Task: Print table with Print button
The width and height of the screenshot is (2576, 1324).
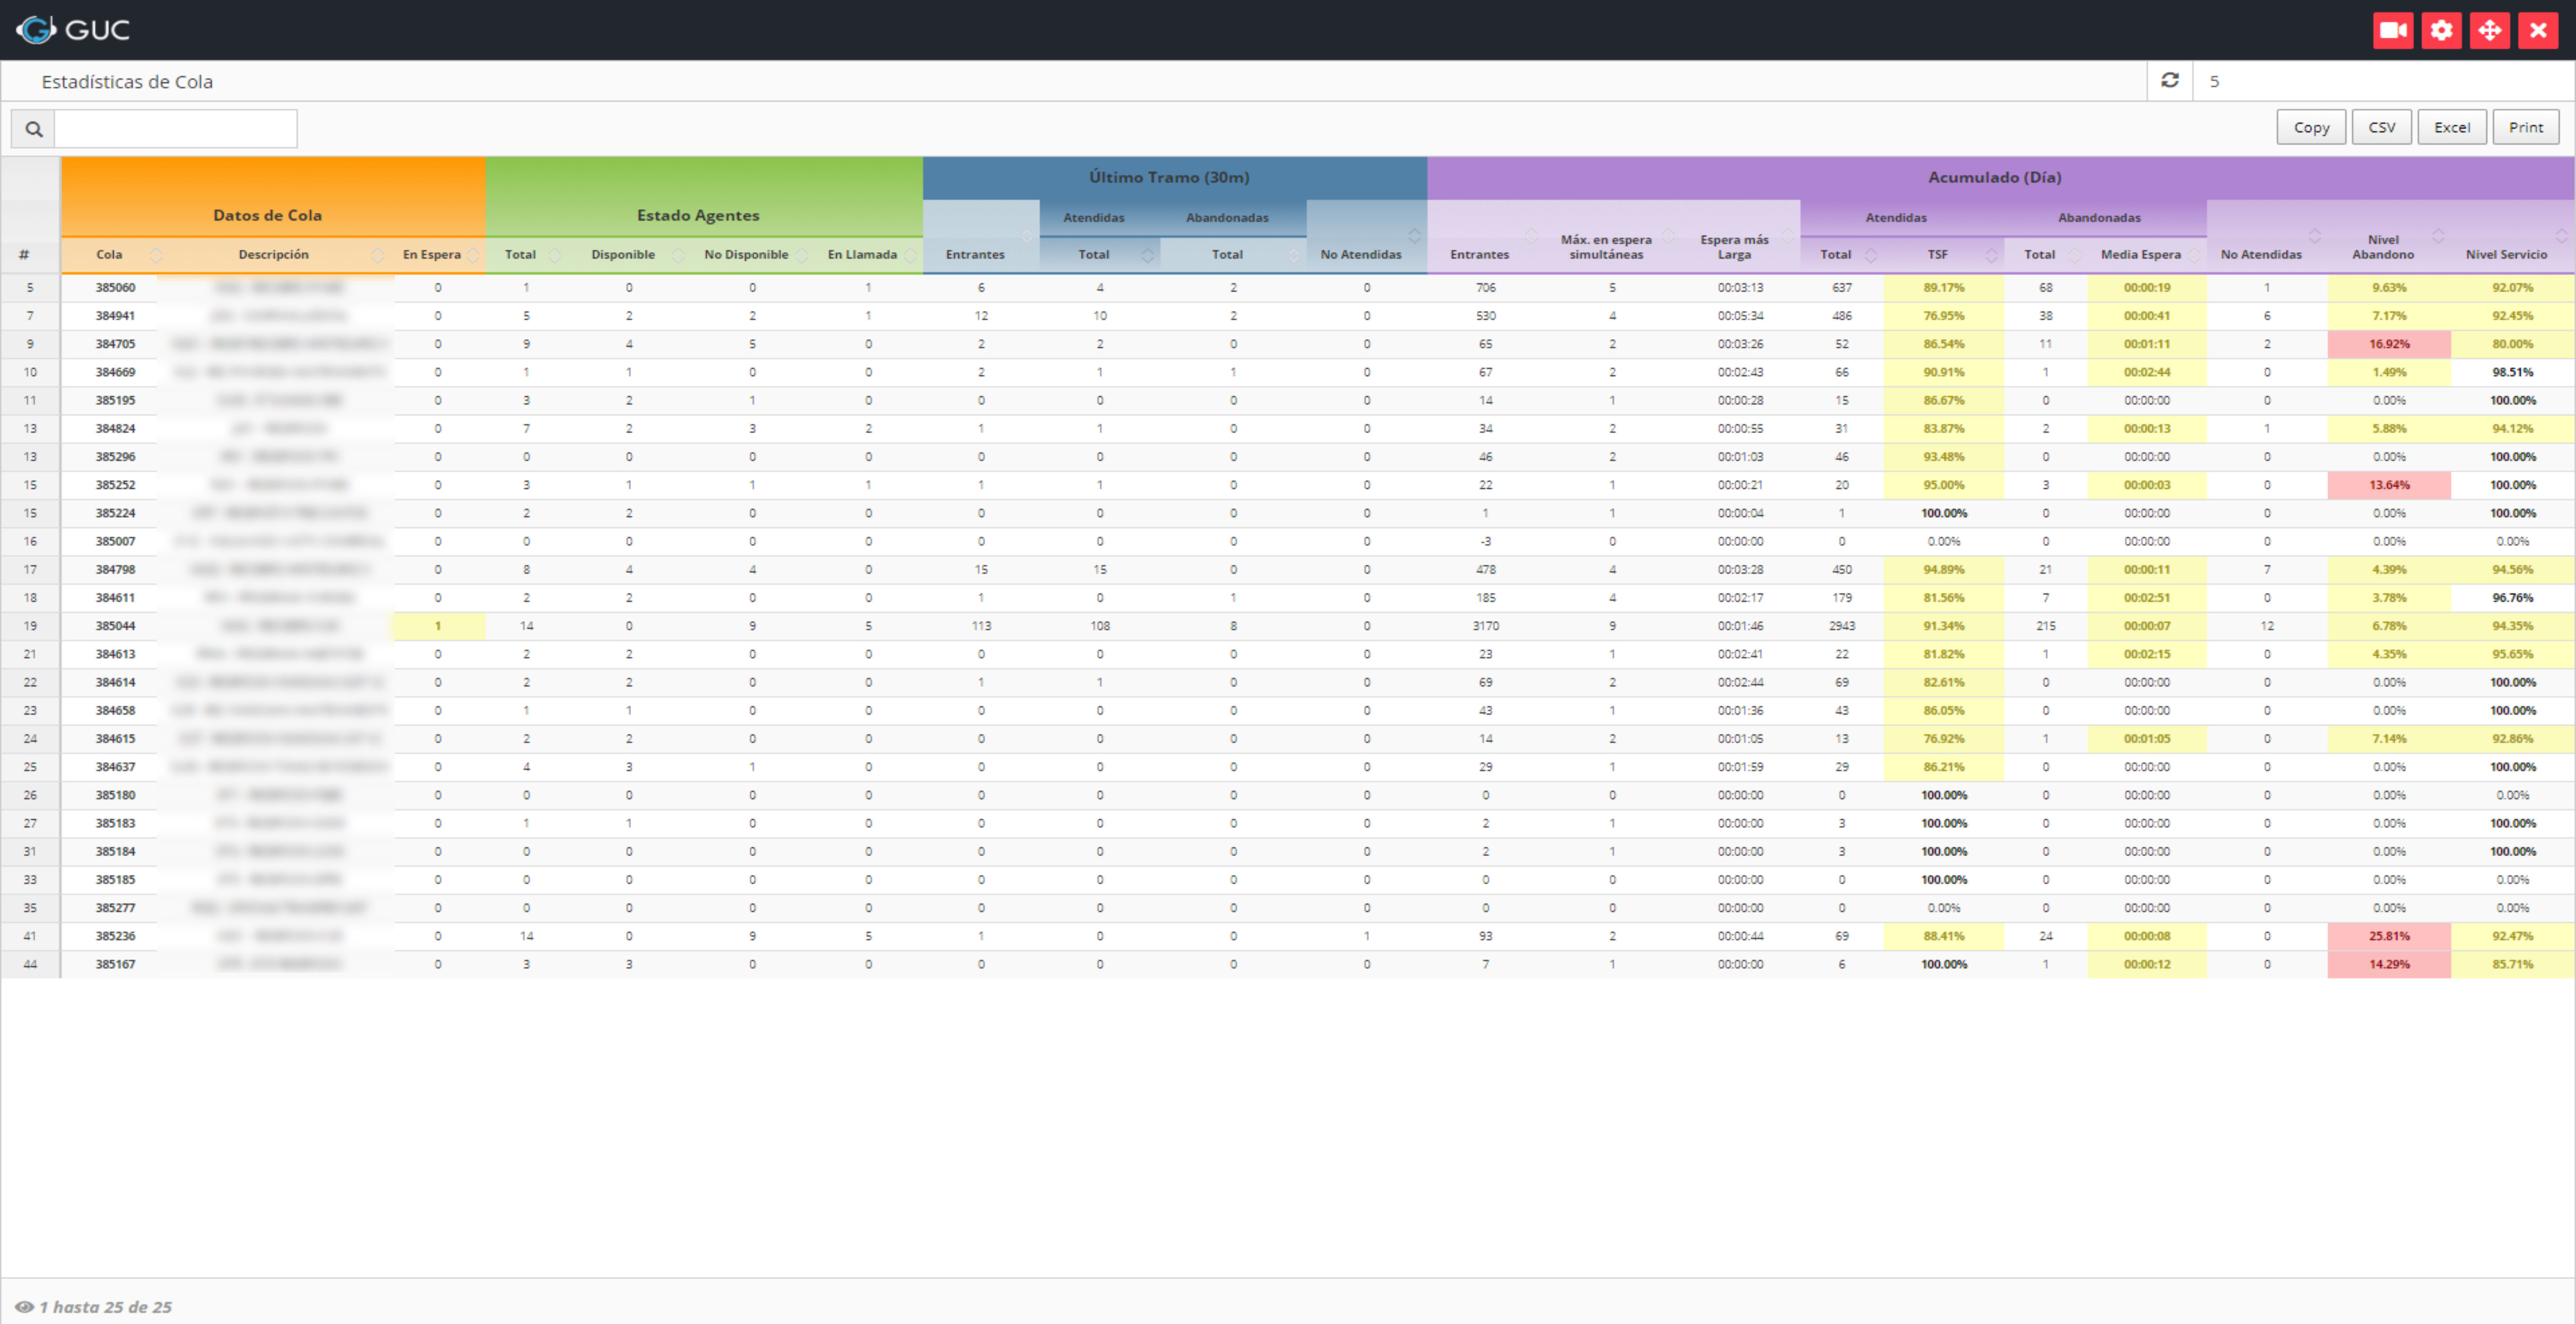Action: click(2526, 127)
